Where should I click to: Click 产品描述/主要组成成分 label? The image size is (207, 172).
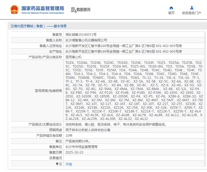click(x=45, y=124)
